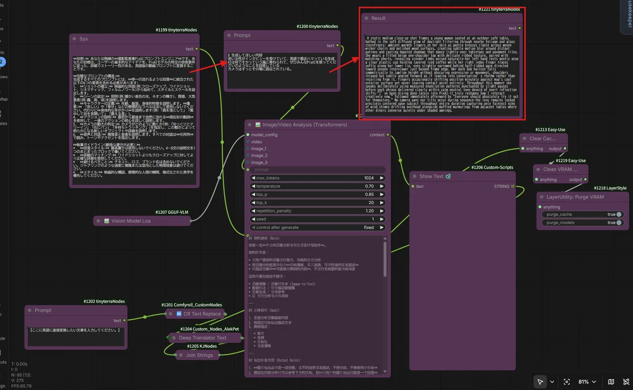Click the repetition_penalty value 1.20
This screenshot has width=633, height=390.
pos(369,211)
